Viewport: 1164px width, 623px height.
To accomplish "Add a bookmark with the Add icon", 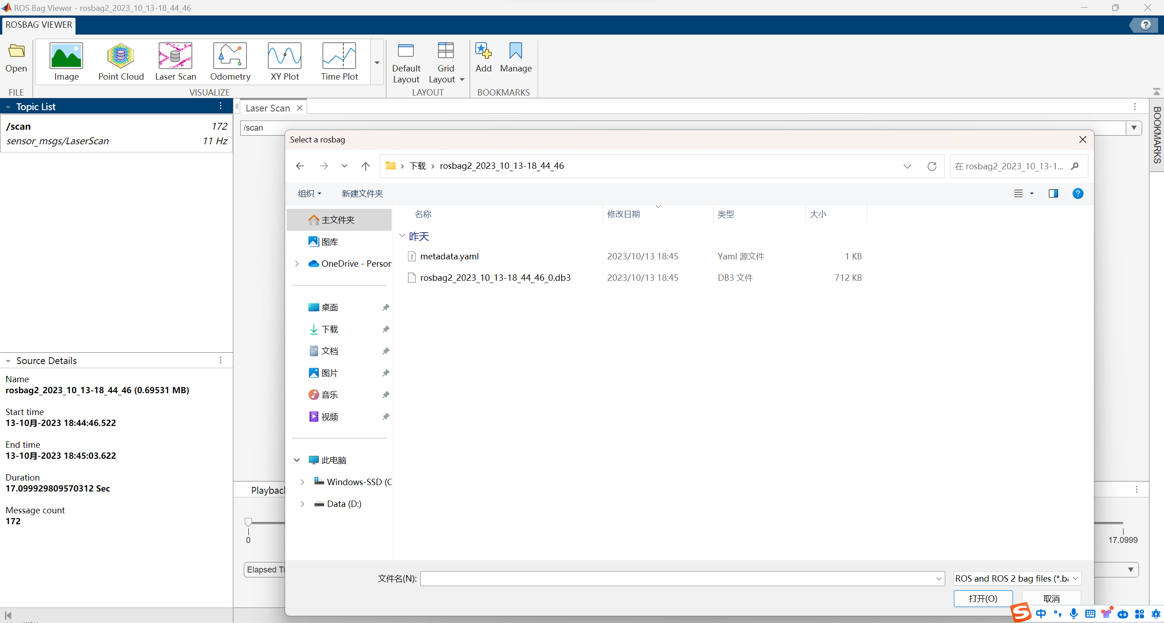I will pos(483,58).
